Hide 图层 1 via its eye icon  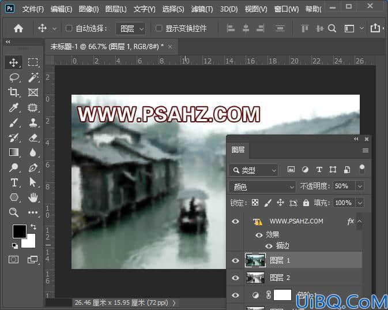(235, 260)
